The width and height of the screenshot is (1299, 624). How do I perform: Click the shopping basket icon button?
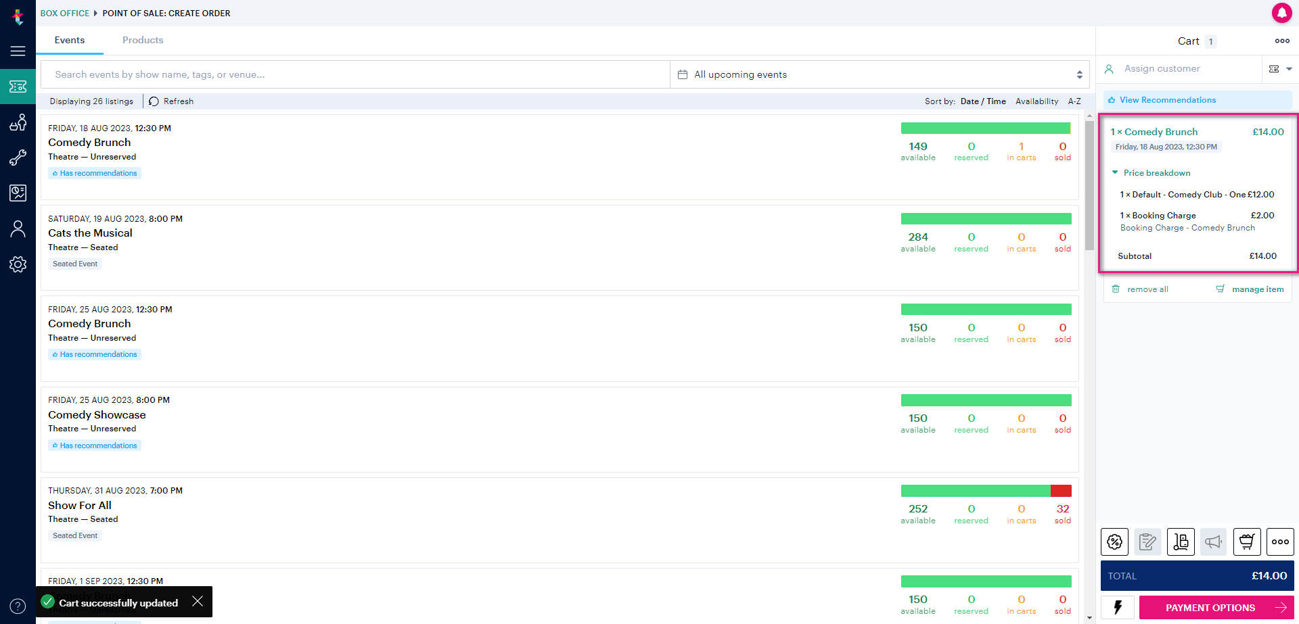(1246, 542)
